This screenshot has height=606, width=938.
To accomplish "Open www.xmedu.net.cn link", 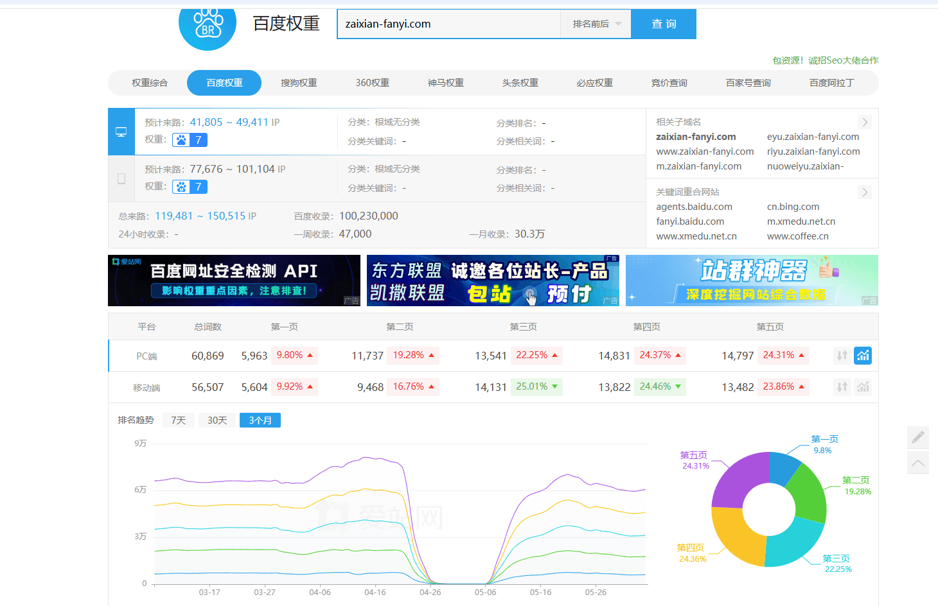I will pos(696,236).
